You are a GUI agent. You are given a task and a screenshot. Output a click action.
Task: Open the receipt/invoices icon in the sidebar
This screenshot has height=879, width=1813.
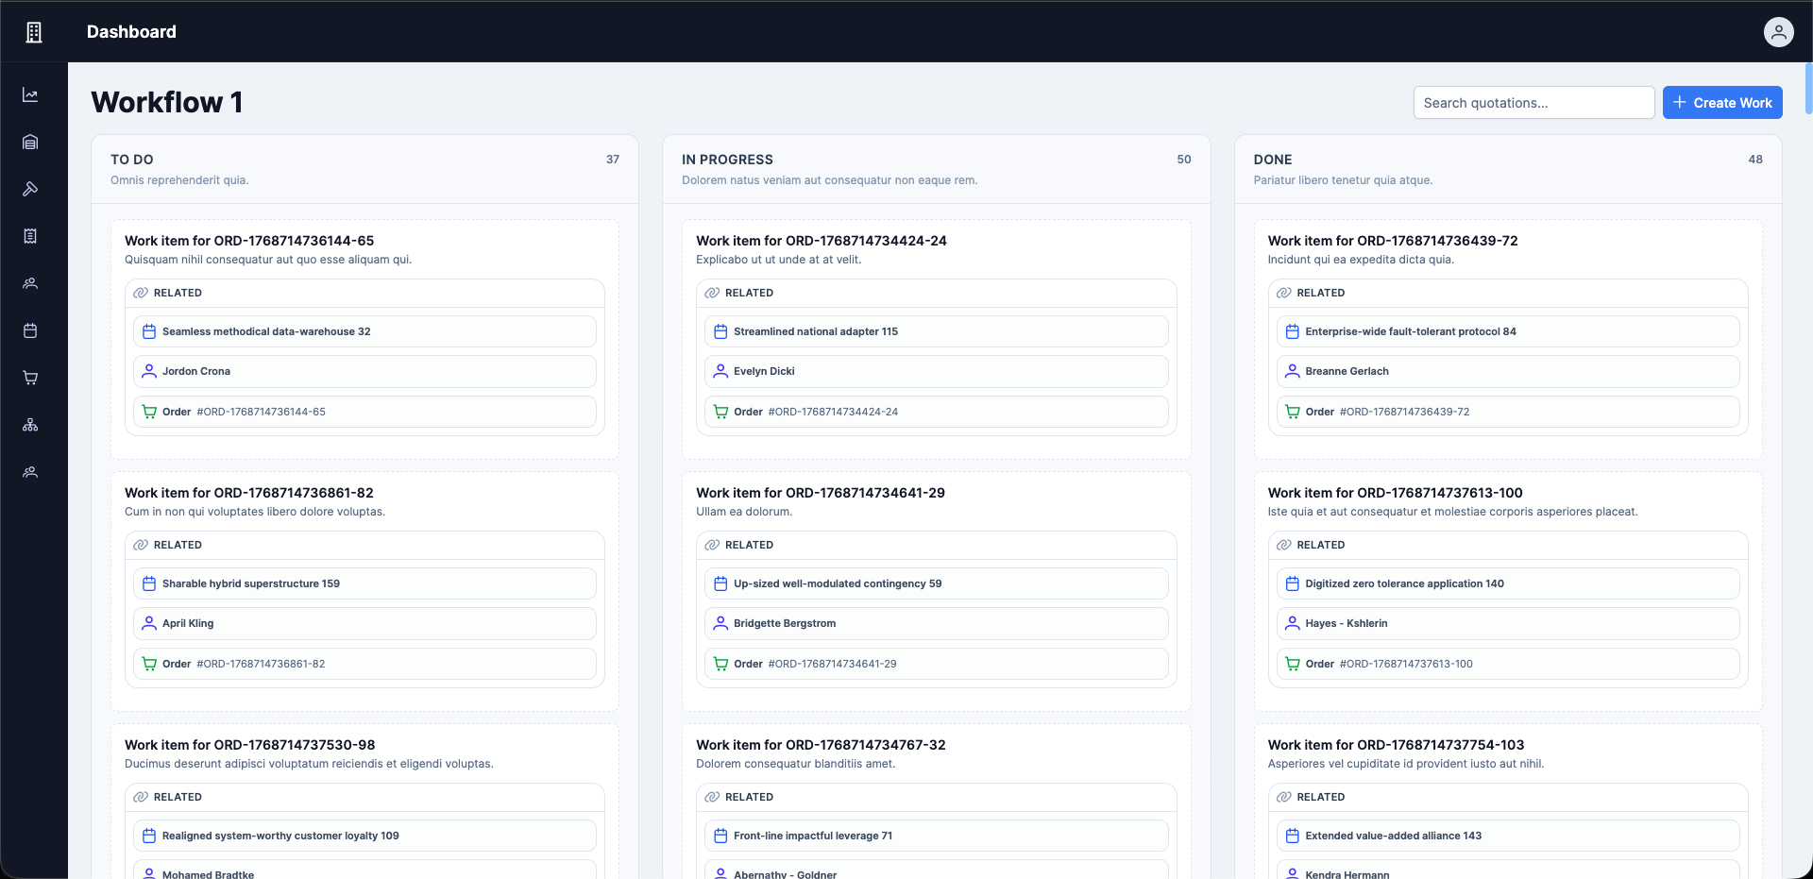pyautogui.click(x=30, y=236)
